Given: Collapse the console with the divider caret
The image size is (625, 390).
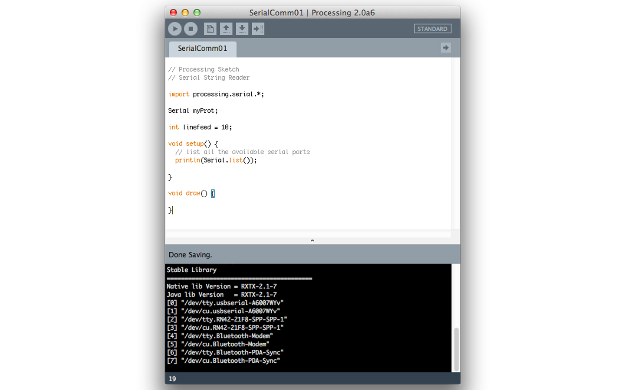Looking at the screenshot, I should (x=312, y=240).
